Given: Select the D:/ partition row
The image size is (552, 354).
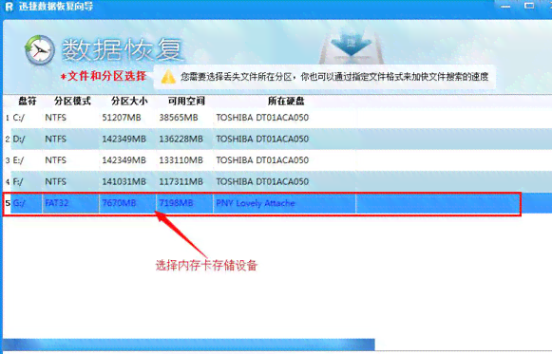Looking at the screenshot, I should coord(277,139).
